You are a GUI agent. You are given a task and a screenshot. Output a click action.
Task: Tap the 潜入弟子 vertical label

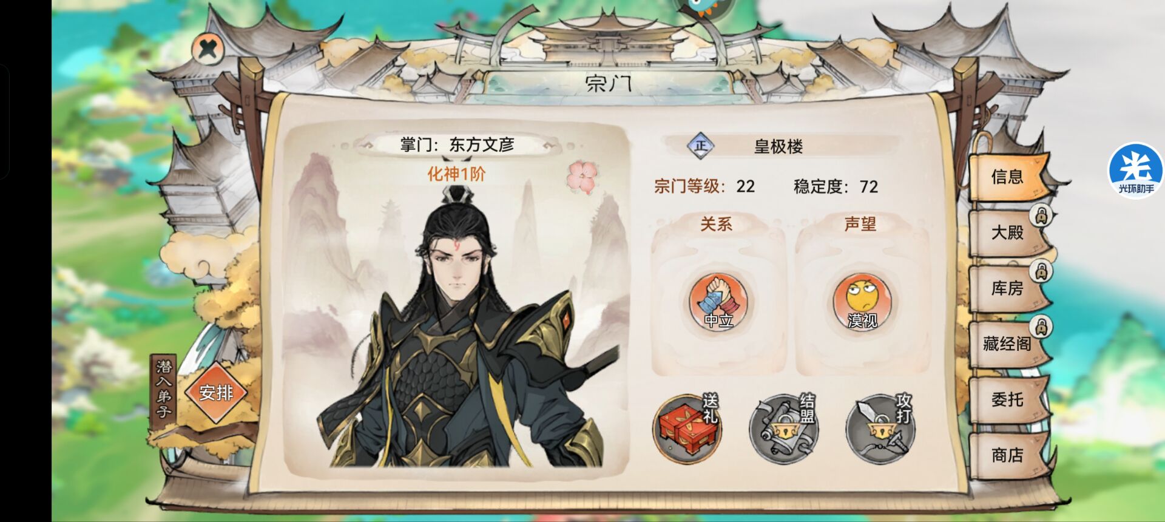coord(163,388)
